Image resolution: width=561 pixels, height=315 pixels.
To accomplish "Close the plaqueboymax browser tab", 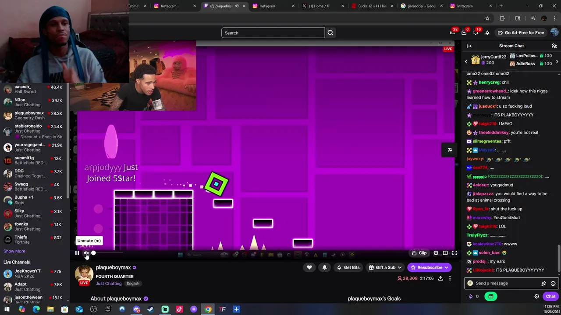I will 244,6.
